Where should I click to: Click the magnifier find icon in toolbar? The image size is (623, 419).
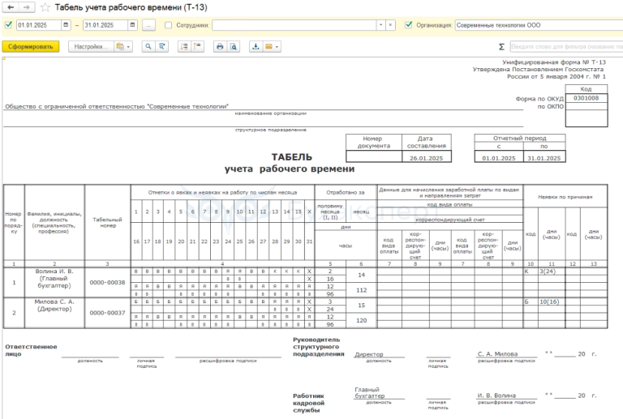tap(148, 47)
